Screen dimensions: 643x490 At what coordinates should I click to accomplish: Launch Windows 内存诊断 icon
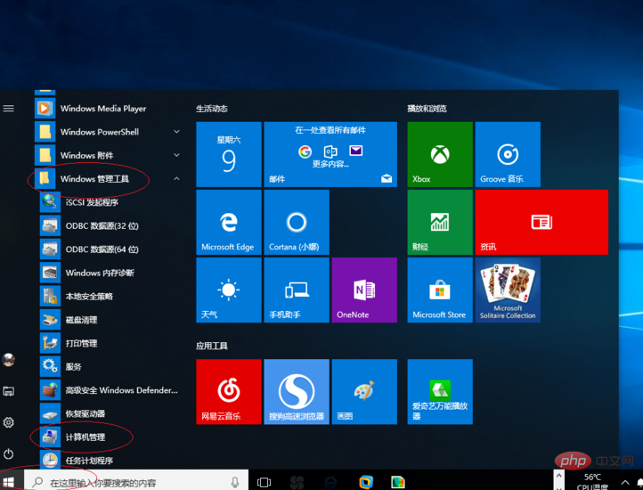click(x=50, y=273)
